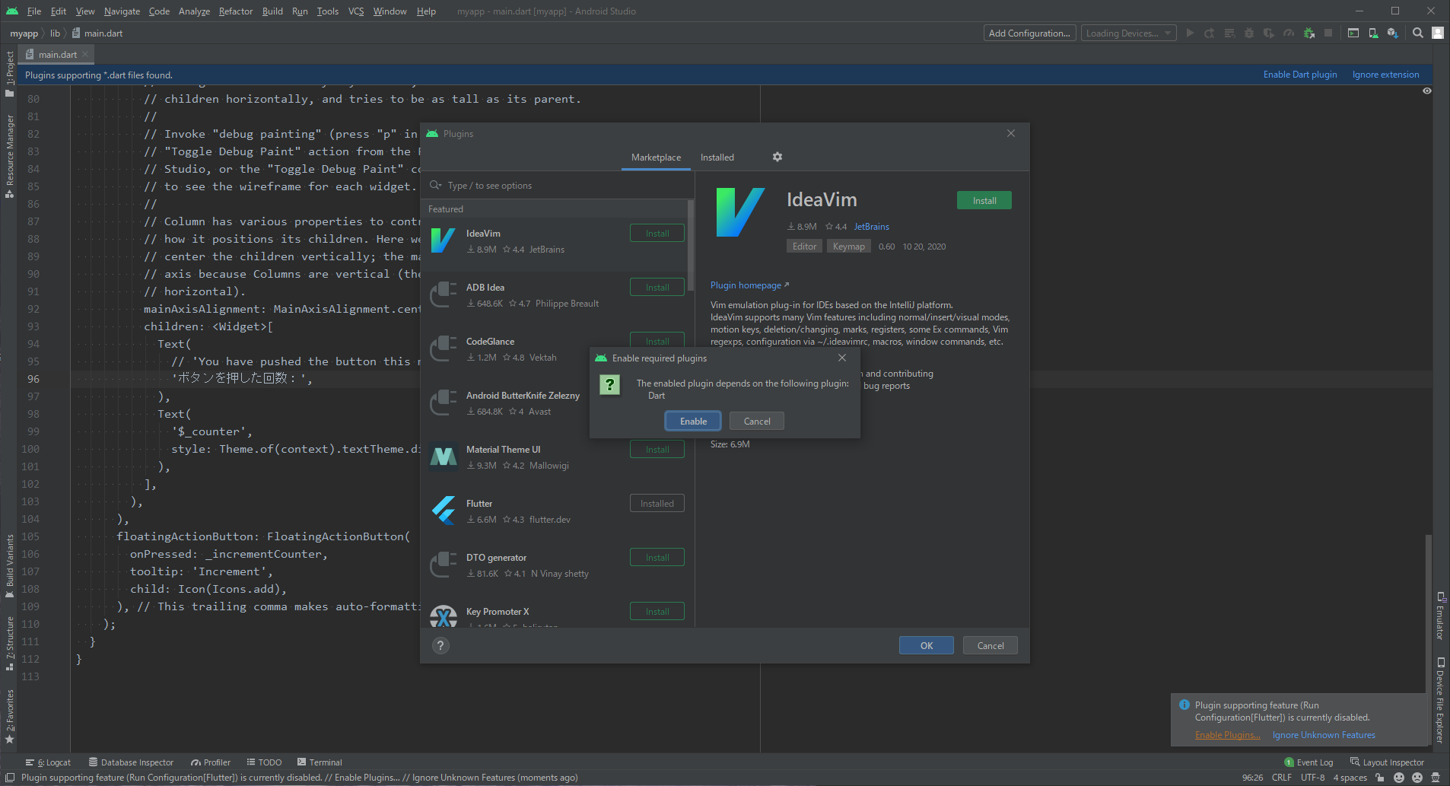This screenshot has height=786, width=1450.
Task: Click the Debug bug icon in the toolbar
Action: [x=1249, y=33]
